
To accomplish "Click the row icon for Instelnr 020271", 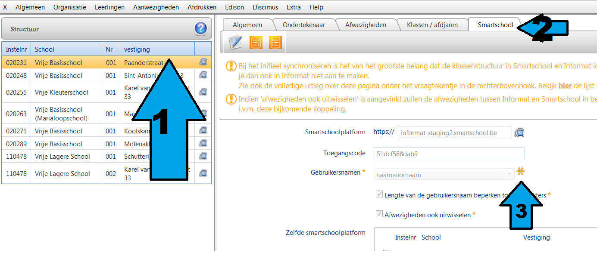I will 203,131.
